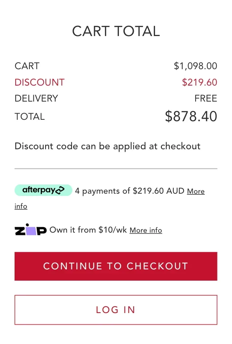This screenshot has height=344, width=232.
Task: Click the DELIVERY row label
Action: pyautogui.click(x=36, y=98)
